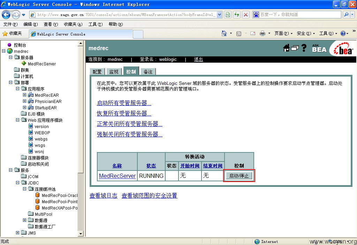Open the 工具(O) toolbar dropdown

tap(328, 33)
